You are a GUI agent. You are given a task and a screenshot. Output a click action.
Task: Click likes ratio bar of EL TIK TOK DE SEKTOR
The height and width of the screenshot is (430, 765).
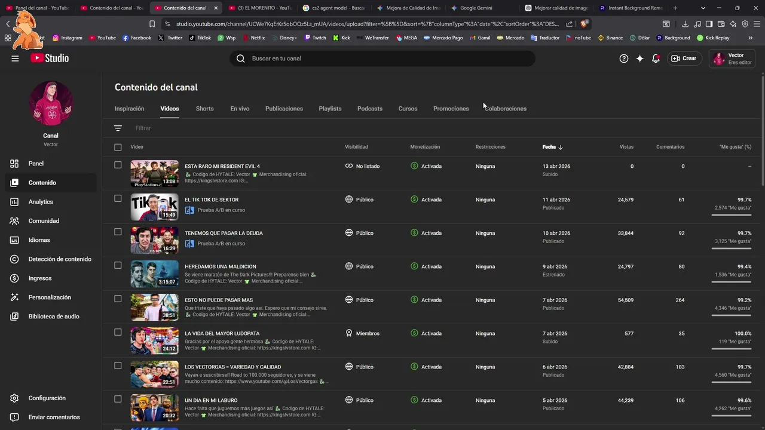coord(732,214)
